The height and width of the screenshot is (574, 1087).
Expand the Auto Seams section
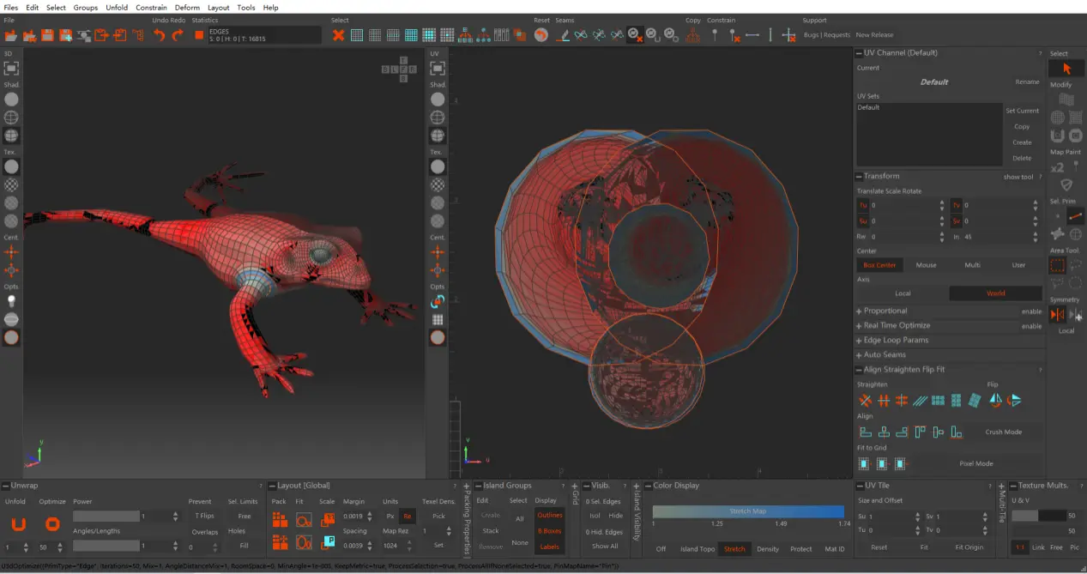(885, 355)
